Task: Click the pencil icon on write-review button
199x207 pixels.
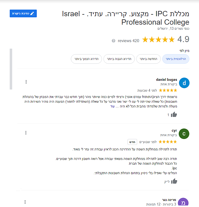Action: point(32,14)
